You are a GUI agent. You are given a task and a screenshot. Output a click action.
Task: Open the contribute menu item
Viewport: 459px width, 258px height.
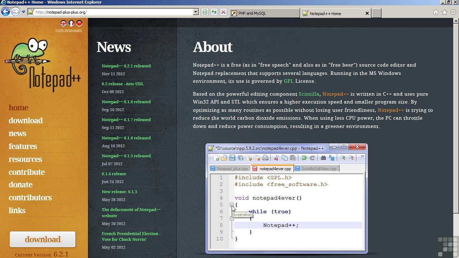pos(27,172)
